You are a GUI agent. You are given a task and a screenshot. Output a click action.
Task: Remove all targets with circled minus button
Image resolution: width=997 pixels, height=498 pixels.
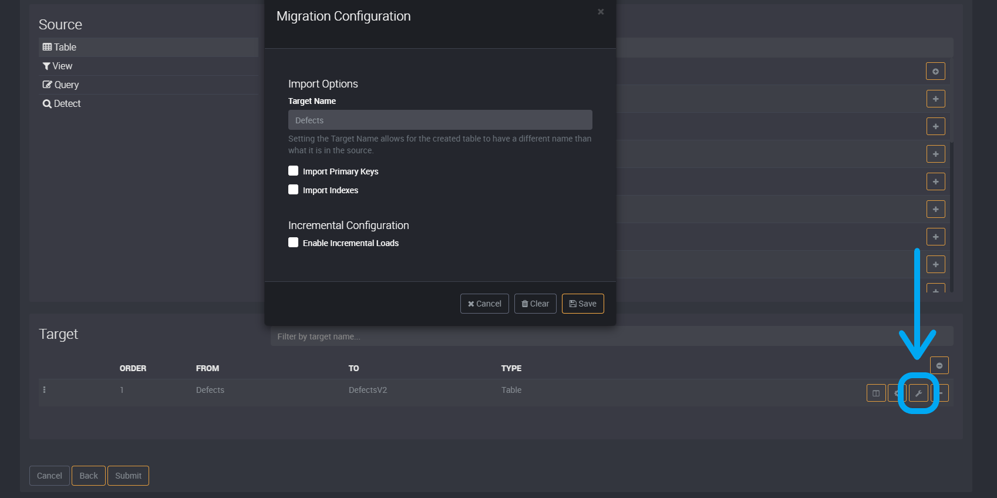tap(939, 365)
